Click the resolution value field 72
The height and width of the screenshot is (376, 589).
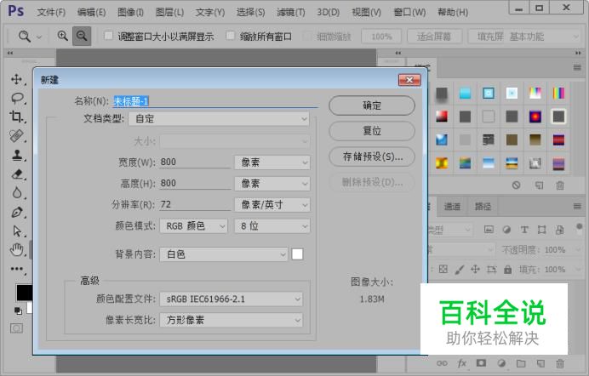195,204
